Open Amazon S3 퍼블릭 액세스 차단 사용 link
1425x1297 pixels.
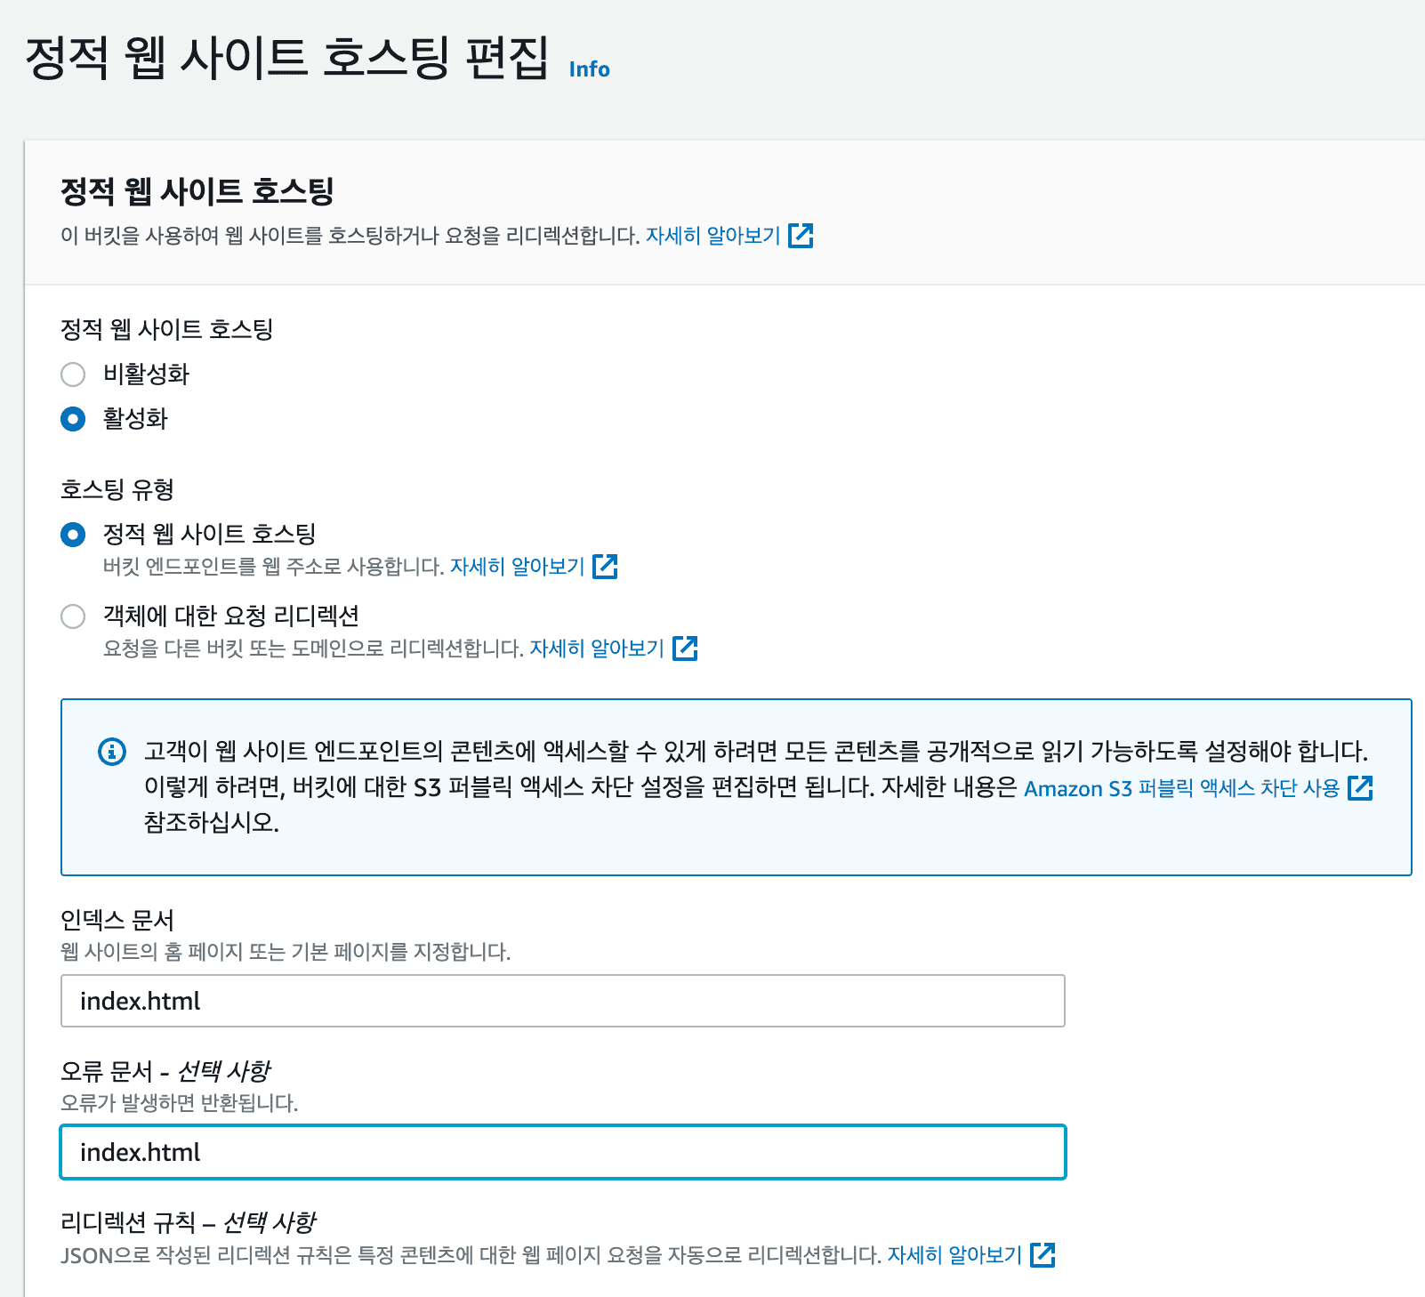click(x=1181, y=788)
